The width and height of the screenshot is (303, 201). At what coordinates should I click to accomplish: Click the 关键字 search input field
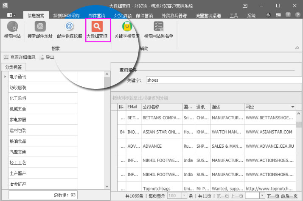pos(221,80)
